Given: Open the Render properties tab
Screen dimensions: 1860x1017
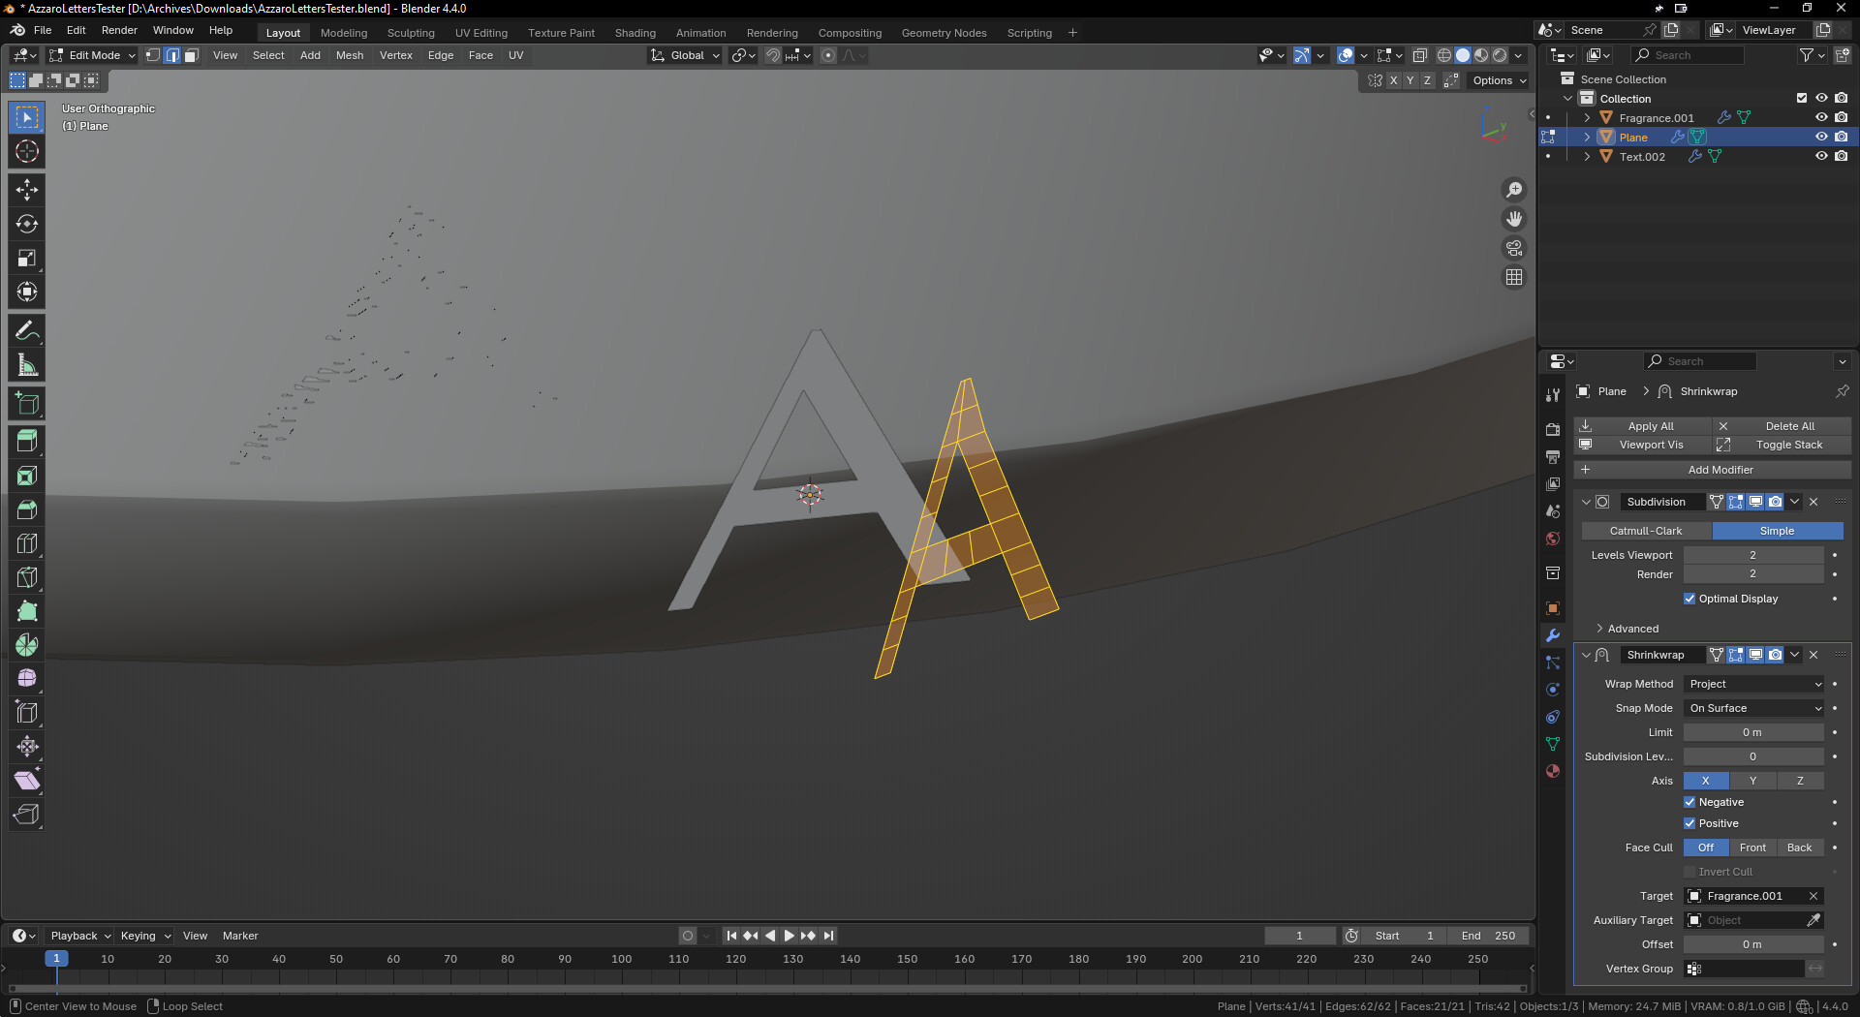Looking at the screenshot, I should (x=1553, y=429).
